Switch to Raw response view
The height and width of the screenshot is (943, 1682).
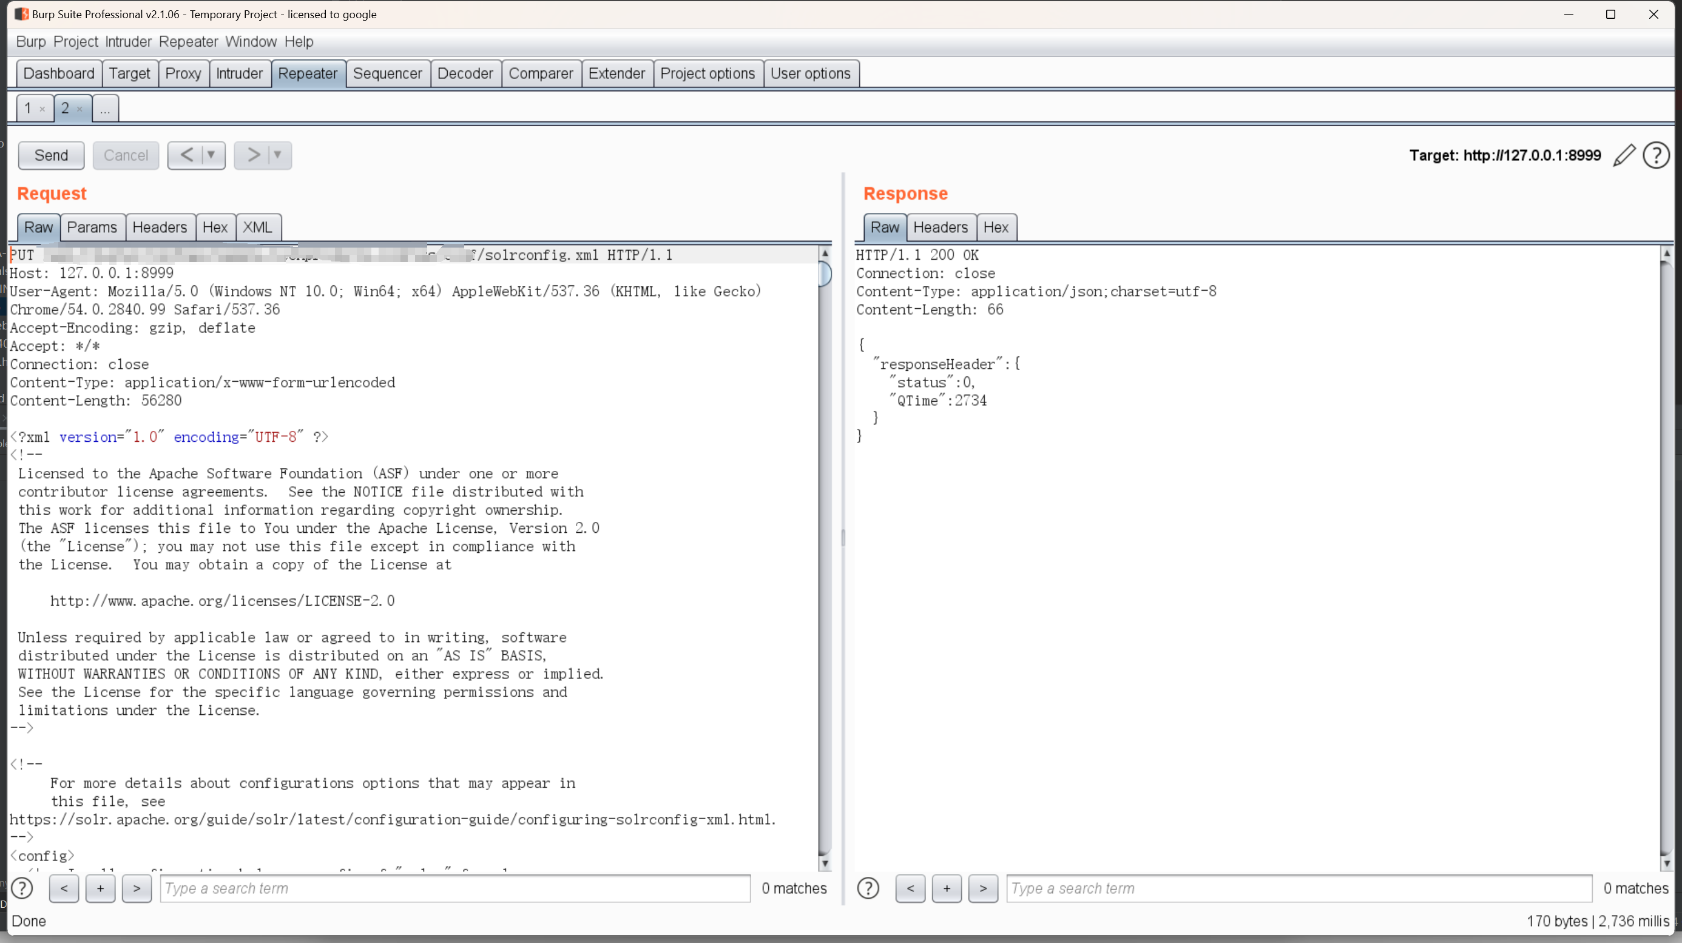coord(885,226)
